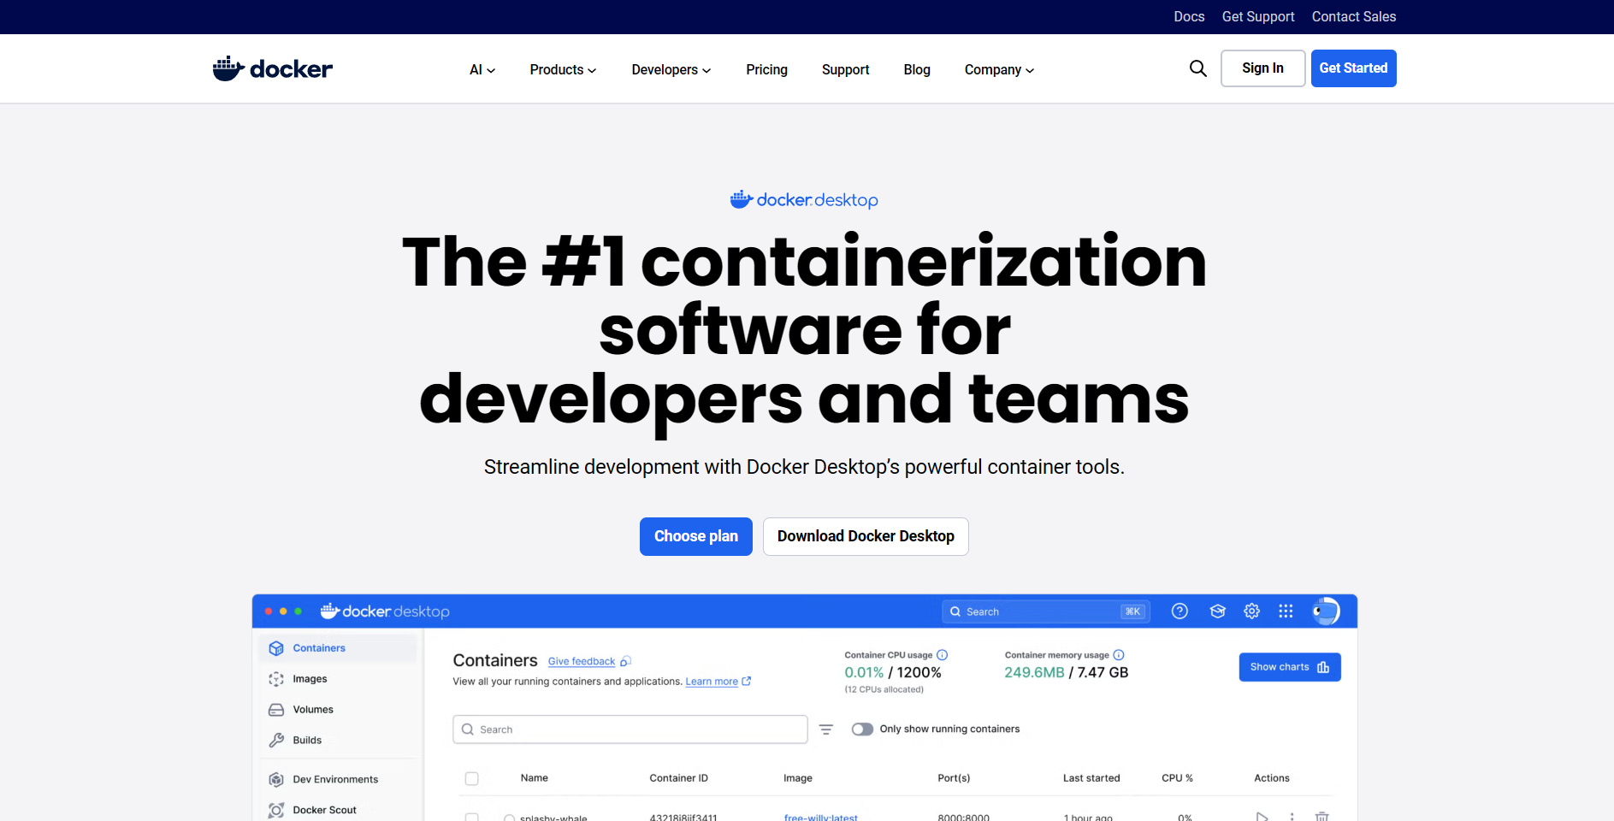Viewport: 1614px width, 821px height.
Task: Expand the AI dropdown menu
Action: (x=482, y=70)
